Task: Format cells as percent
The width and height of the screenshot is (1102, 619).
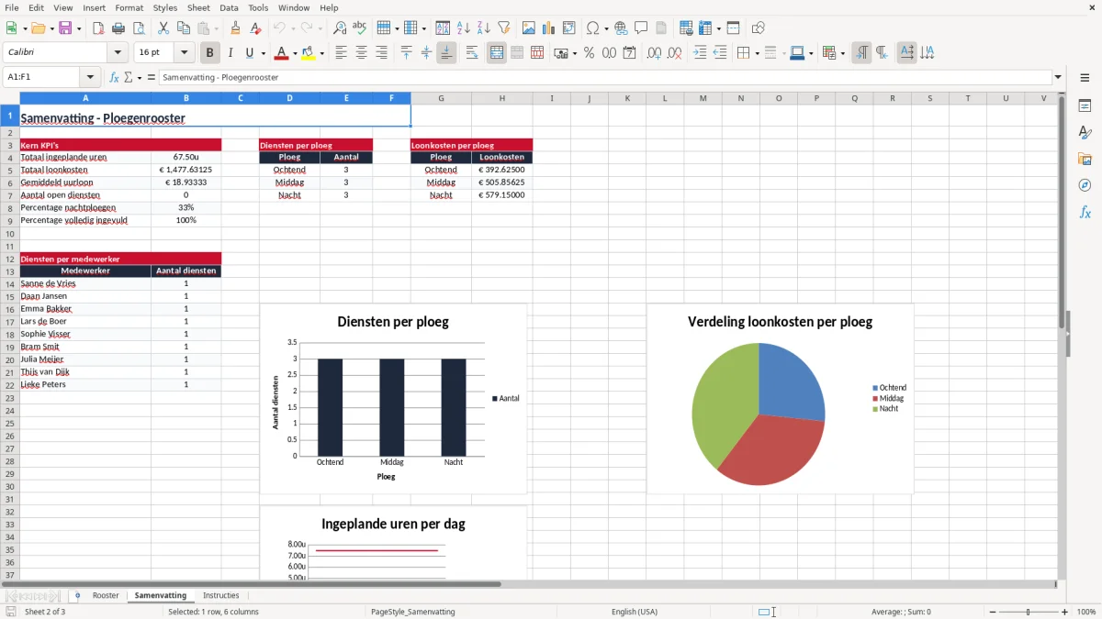Action: click(x=590, y=53)
